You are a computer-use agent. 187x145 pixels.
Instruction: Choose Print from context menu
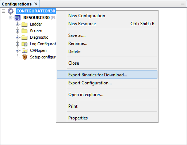pos(107,106)
